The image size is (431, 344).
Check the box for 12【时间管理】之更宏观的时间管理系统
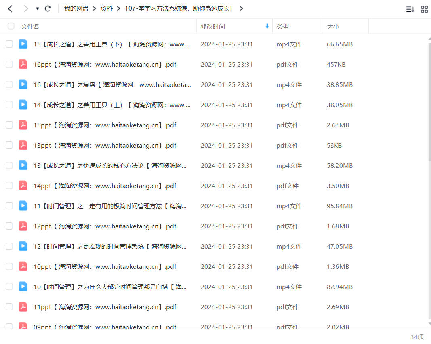click(x=9, y=246)
